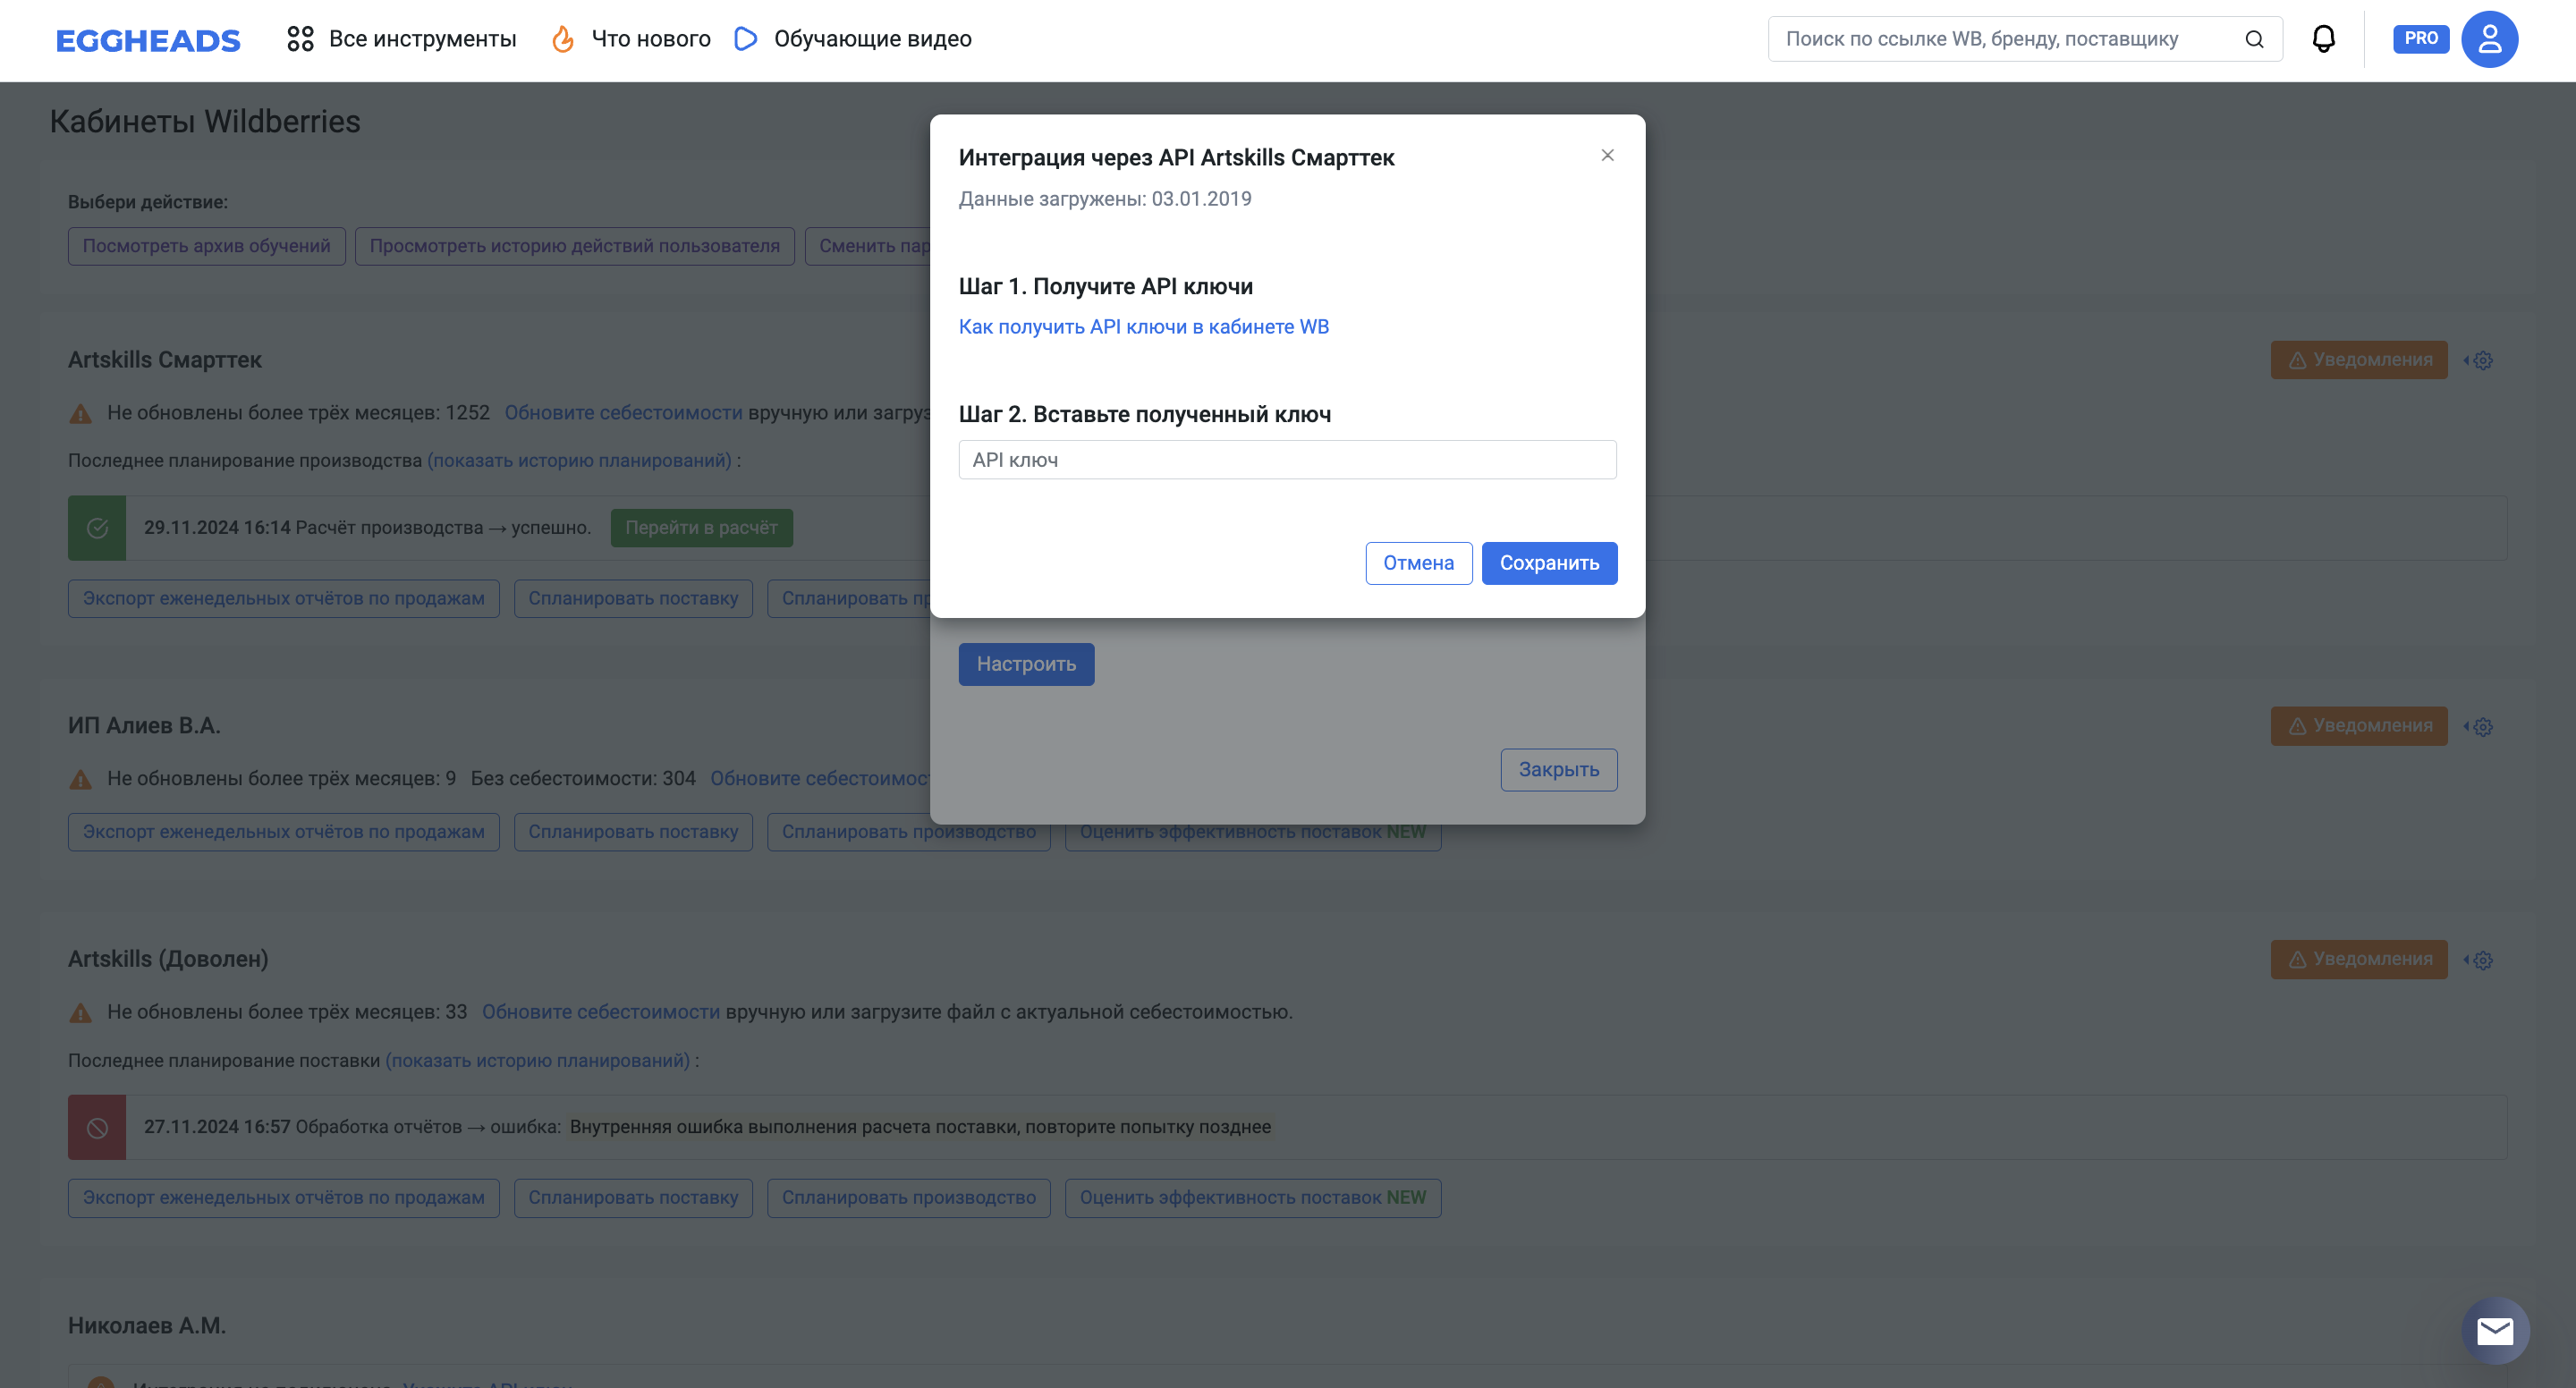The image size is (2576, 1388).
Task: Click Спланировать поставку for Artskills (Доволен)
Action: coord(633,1198)
